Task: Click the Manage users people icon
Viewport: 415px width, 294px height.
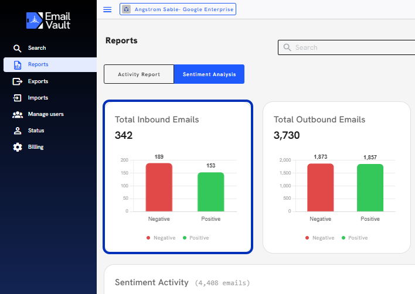Action: 18,114
